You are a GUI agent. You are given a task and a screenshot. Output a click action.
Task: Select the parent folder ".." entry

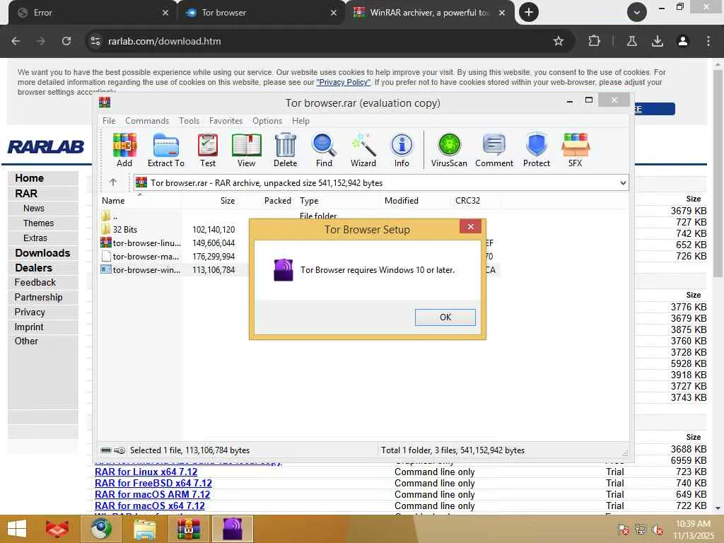point(110,216)
